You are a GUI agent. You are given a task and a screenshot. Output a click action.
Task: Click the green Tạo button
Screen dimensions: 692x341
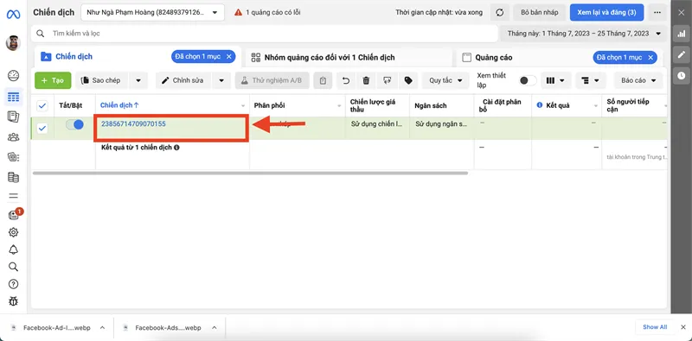point(53,80)
